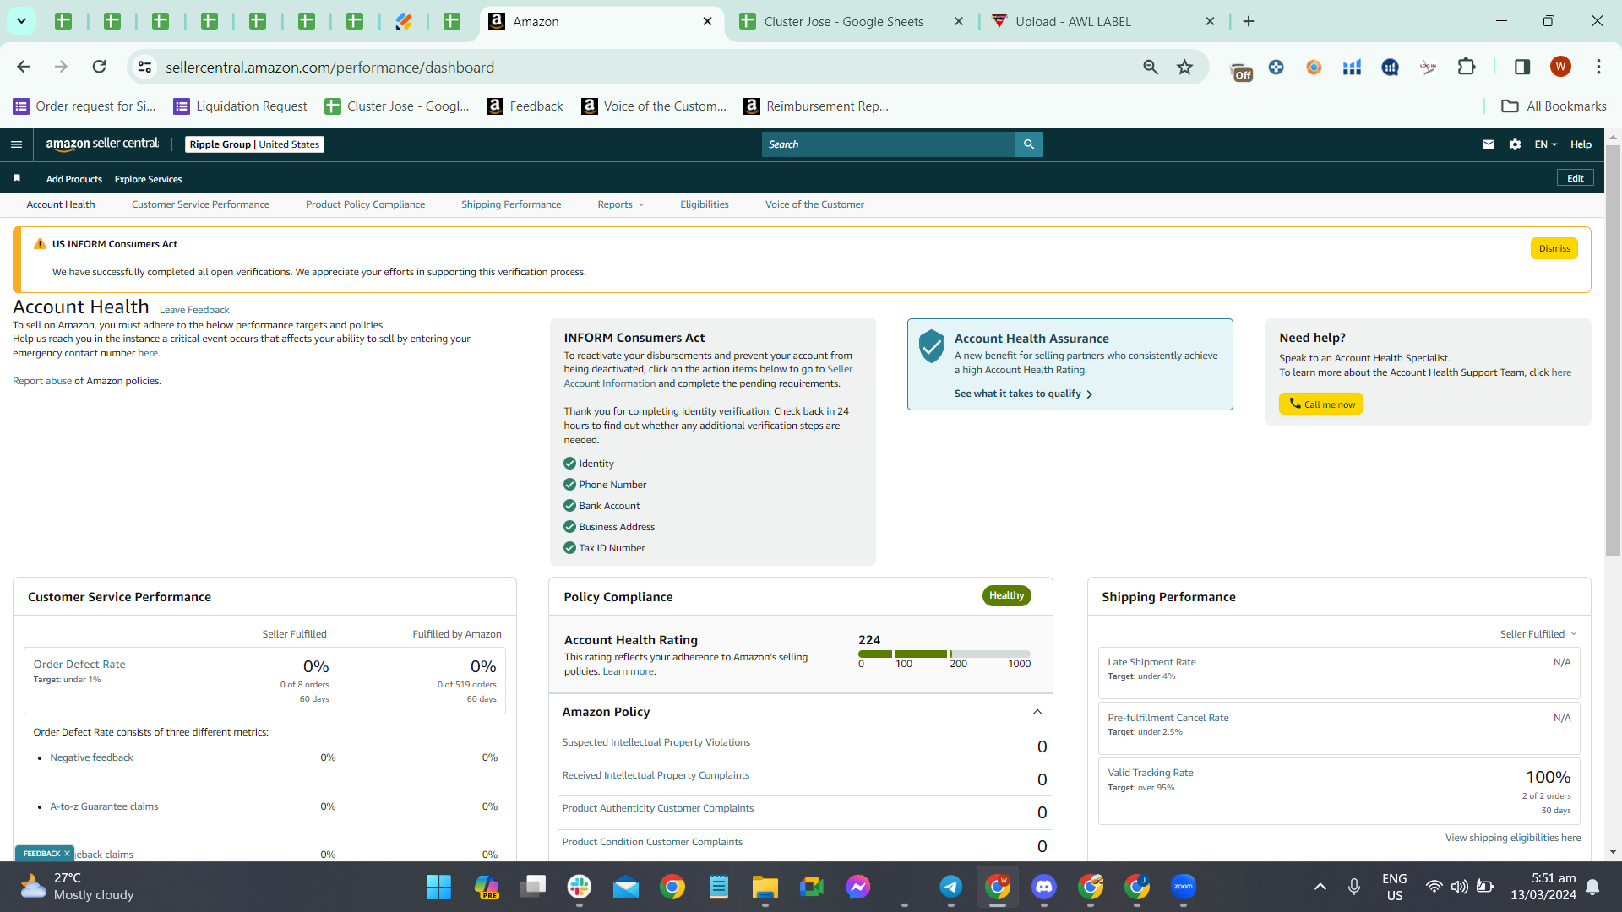Open the Ripple Group account switcher
1622x912 pixels.
(x=254, y=144)
